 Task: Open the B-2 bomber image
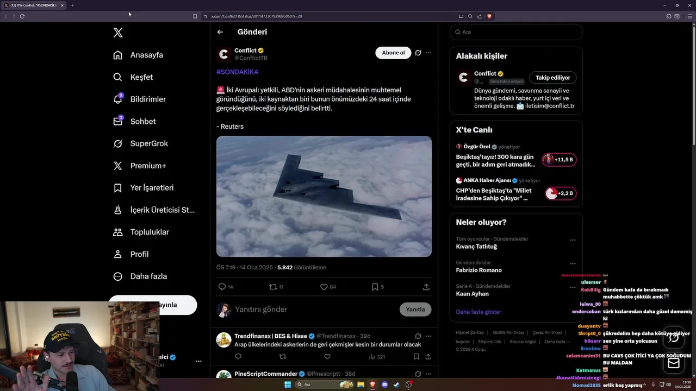(324, 196)
